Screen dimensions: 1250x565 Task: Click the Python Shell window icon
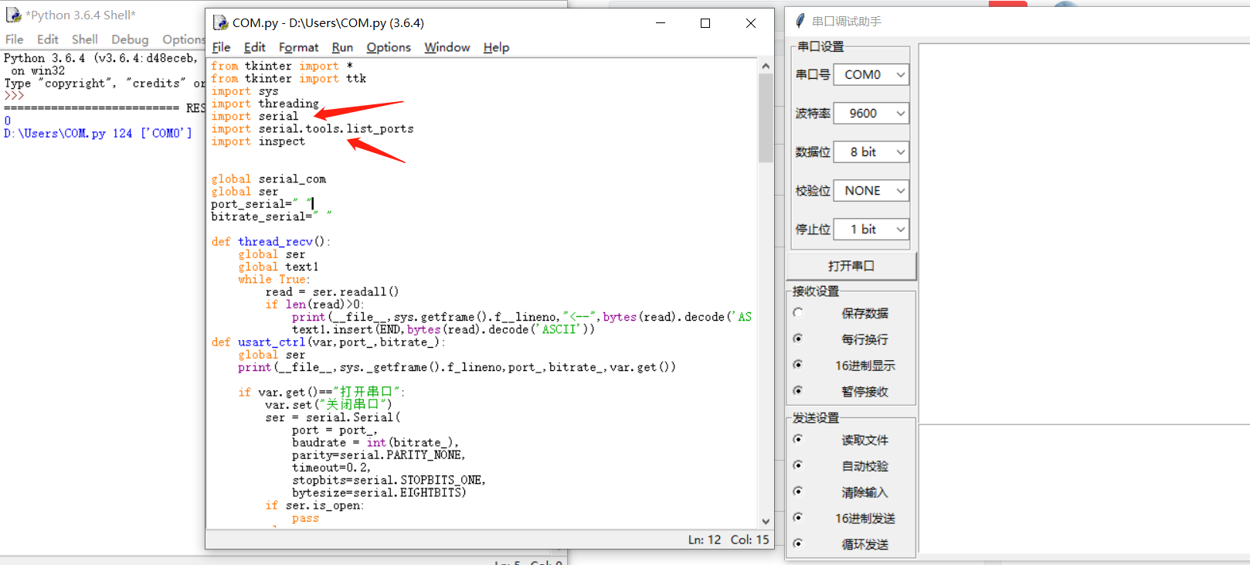[13, 15]
